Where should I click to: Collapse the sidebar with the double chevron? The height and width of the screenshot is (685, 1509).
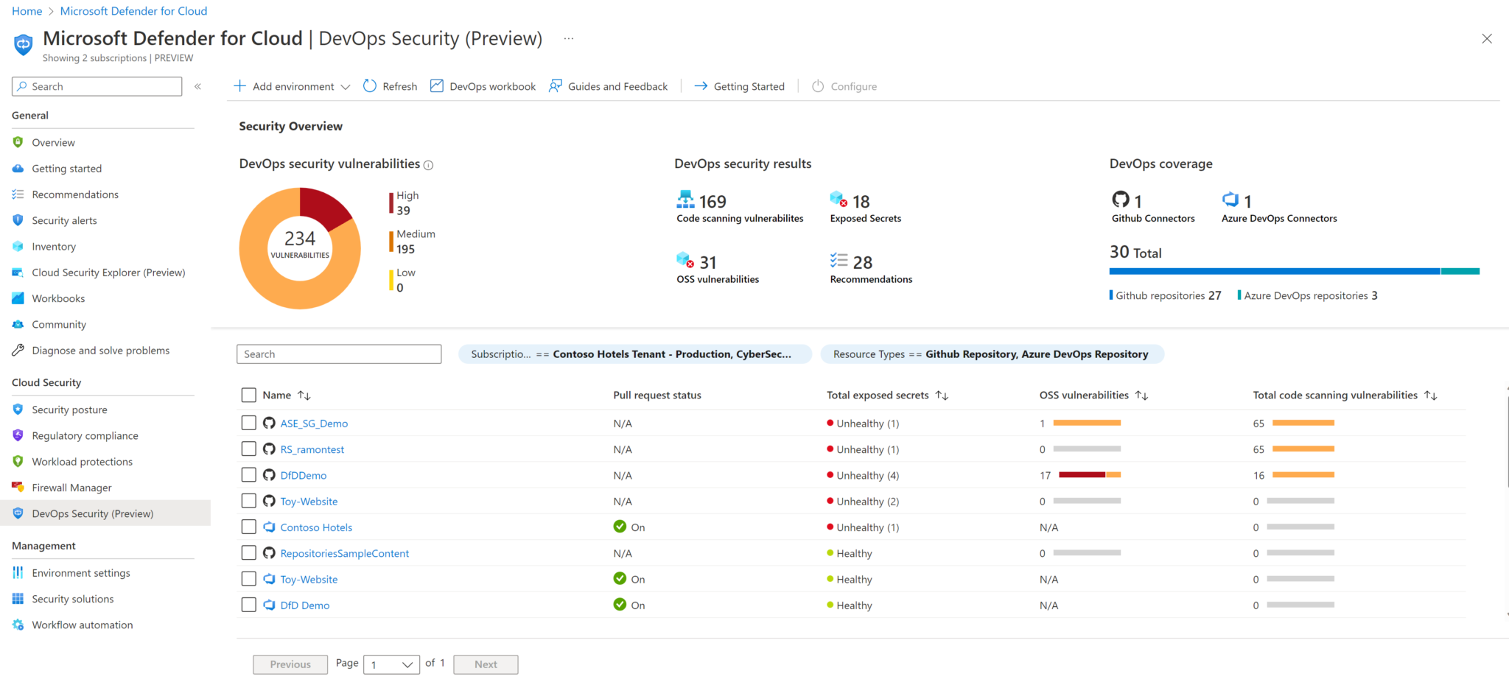pos(197,86)
